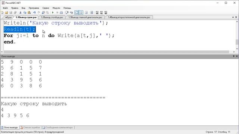Click the Copy toolbar icon
239x134 pixels.
[x=25, y=13]
